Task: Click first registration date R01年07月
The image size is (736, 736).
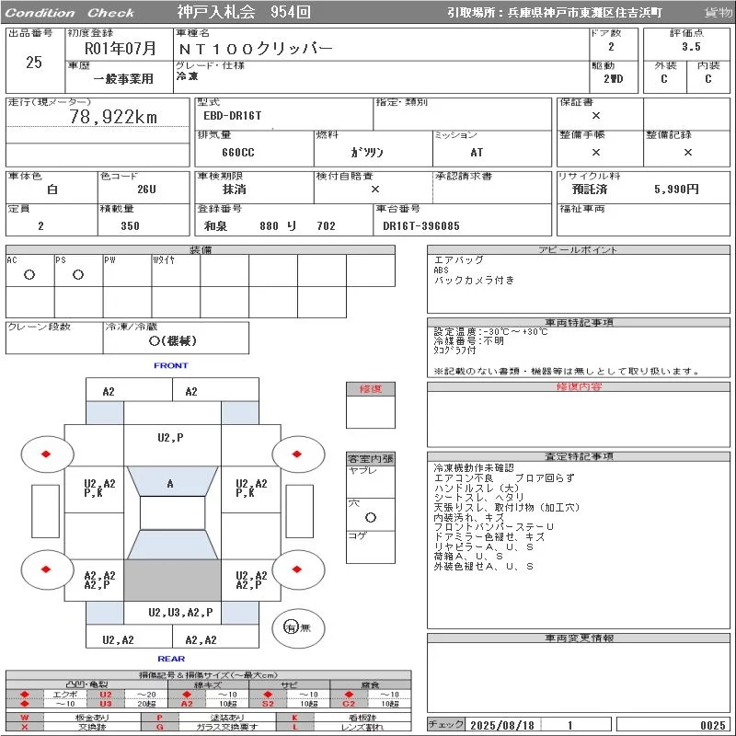Action: pos(121,49)
